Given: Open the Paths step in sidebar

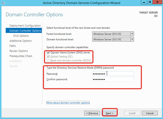Looking at the screenshot, I should tap(13, 46).
